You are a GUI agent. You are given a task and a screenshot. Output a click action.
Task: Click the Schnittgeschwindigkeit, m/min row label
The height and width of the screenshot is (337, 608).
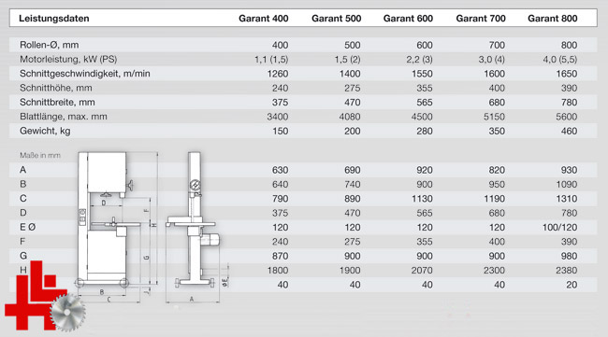point(85,74)
